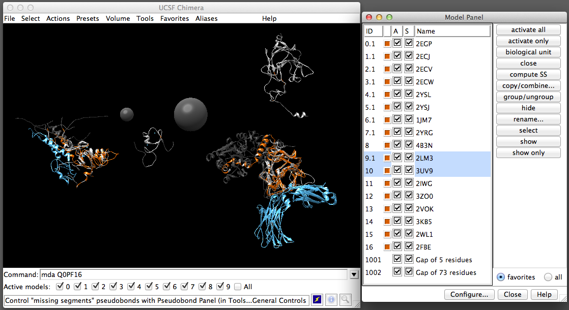Click the info icon in status bar

(330, 300)
